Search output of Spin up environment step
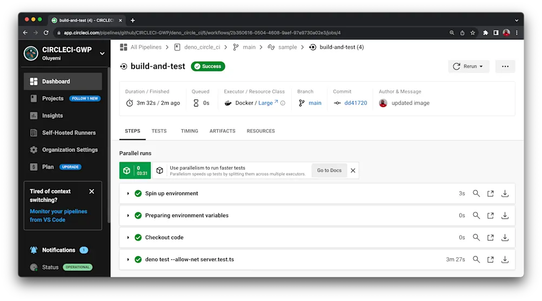 point(476,193)
